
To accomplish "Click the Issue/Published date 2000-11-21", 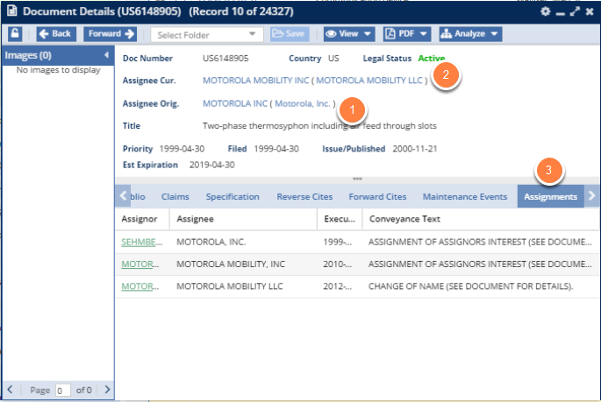I will coord(415,149).
